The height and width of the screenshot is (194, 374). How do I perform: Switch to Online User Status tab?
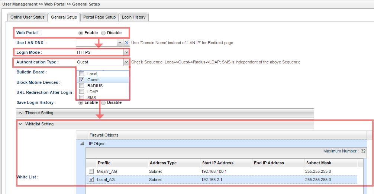tap(27, 17)
